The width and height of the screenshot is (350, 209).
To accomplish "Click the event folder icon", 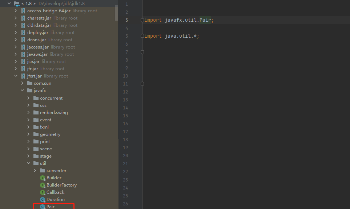I will coord(36,120).
